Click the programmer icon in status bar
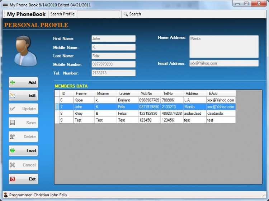Image resolution: width=269 pixels, height=201 pixels. coord(6,195)
